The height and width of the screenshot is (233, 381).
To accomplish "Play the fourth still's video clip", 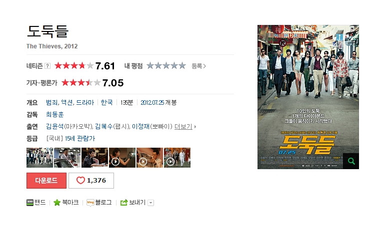I will coord(115,162).
